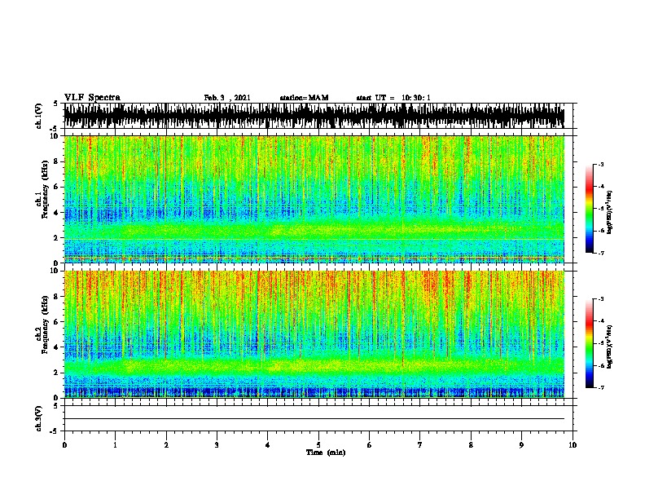Click the time axis tick label "8"
The height and width of the screenshot is (499, 645).
click(471, 445)
